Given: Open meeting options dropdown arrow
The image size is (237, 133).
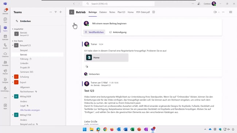Looking at the screenshot, I should point(219,12).
